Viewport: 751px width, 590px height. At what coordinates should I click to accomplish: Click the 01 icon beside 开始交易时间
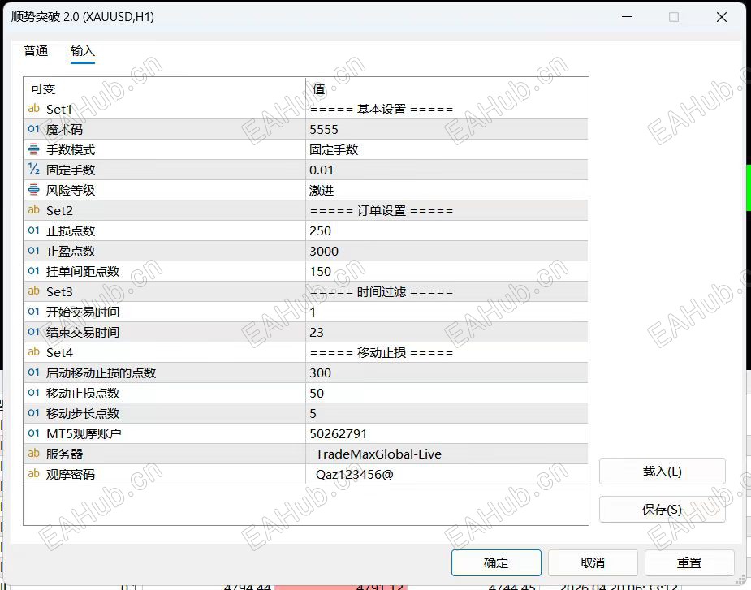pos(33,312)
